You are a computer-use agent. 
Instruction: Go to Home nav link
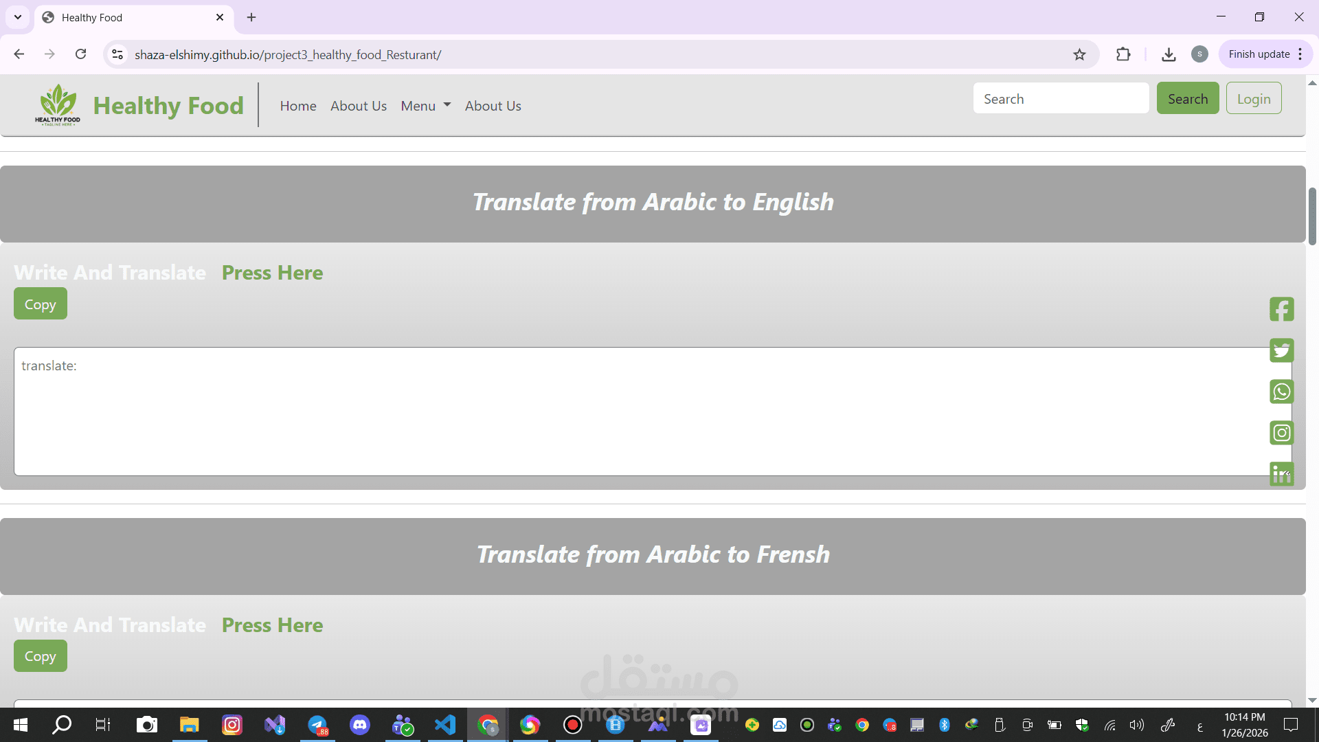point(297,106)
